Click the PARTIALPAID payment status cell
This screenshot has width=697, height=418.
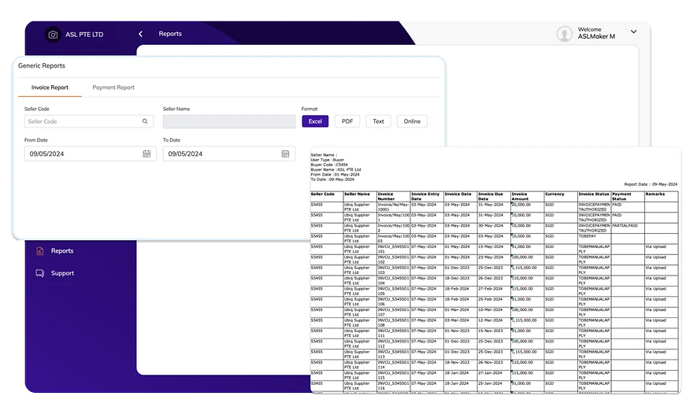tap(628, 228)
